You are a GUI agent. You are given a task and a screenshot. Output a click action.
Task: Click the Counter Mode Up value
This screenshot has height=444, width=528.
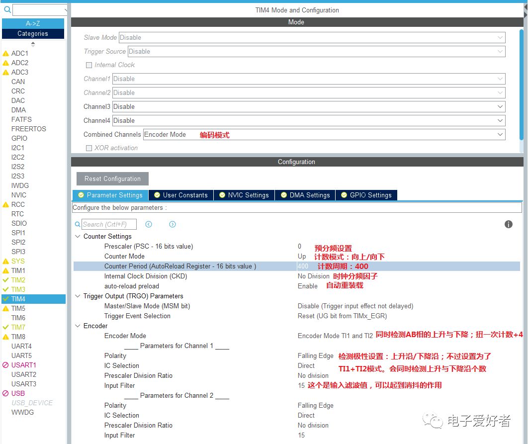[x=302, y=257]
